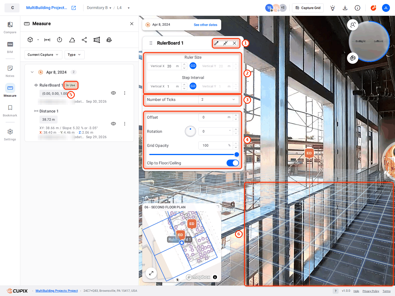Image resolution: width=395 pixels, height=296 pixels.
Task: Select the ruler board grid tool
Action: pos(97,40)
